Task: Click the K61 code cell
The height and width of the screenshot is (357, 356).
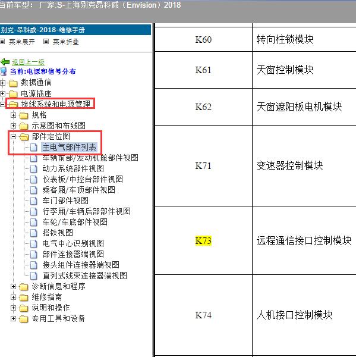Action: [203, 70]
